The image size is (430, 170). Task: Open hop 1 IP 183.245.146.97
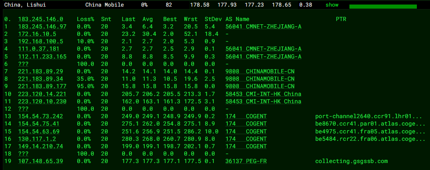click(x=42, y=27)
